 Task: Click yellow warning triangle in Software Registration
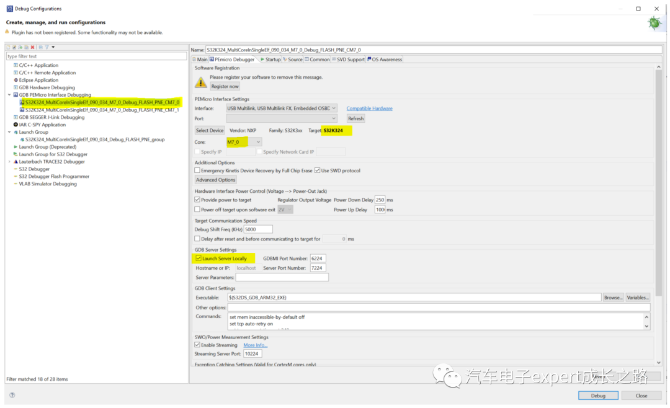(200, 82)
